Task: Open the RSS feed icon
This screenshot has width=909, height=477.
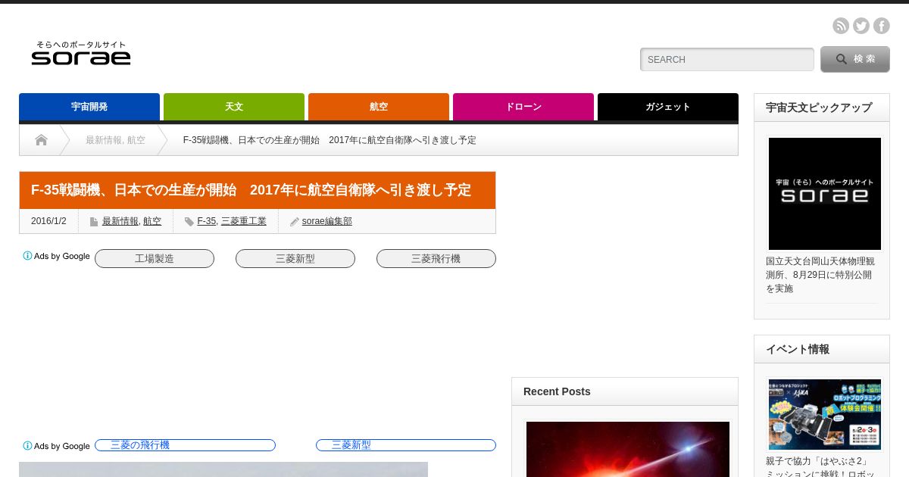Action: pos(841,26)
